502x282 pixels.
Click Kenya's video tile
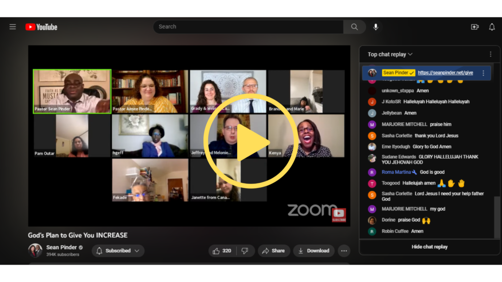coord(306,136)
